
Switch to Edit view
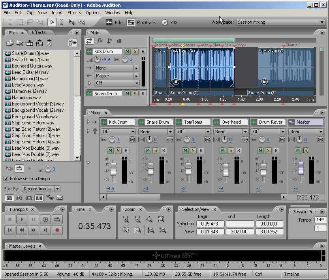pos(114,23)
